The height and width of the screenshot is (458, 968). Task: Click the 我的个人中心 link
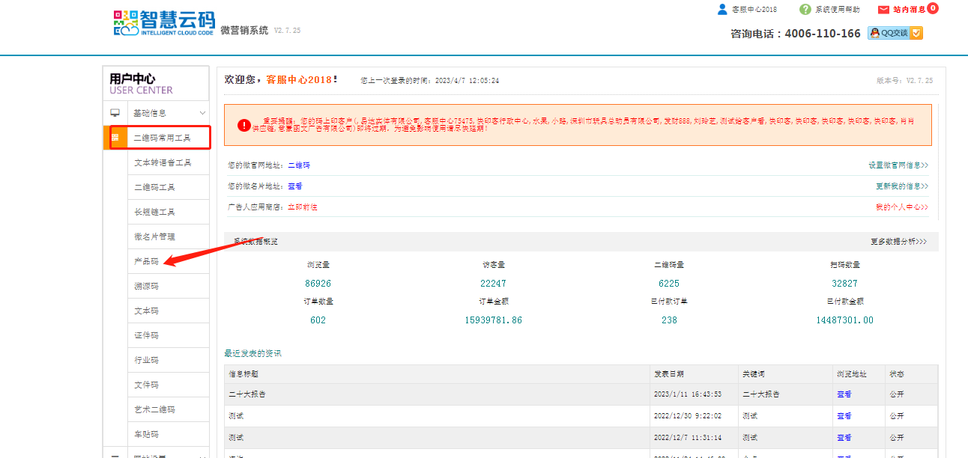click(x=902, y=207)
